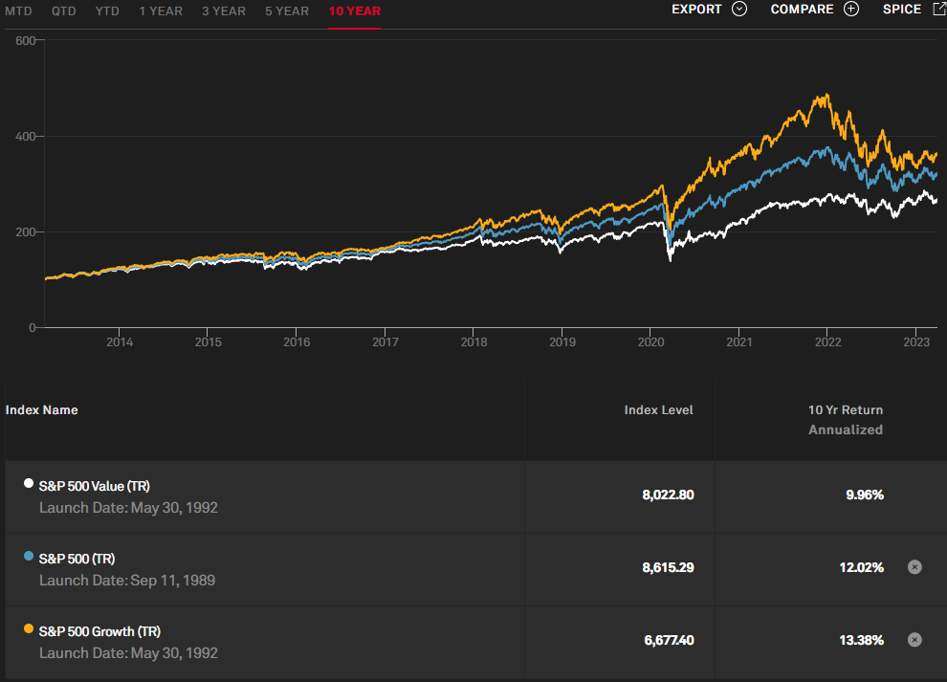View the 5 YEAR performance tab
This screenshot has height=682, width=947.
[287, 11]
